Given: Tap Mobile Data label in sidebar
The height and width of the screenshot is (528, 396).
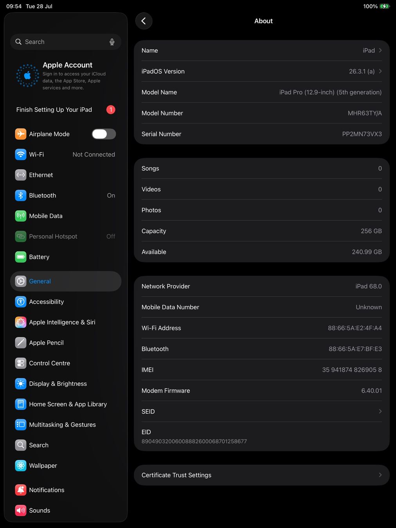Looking at the screenshot, I should pyautogui.click(x=46, y=216).
